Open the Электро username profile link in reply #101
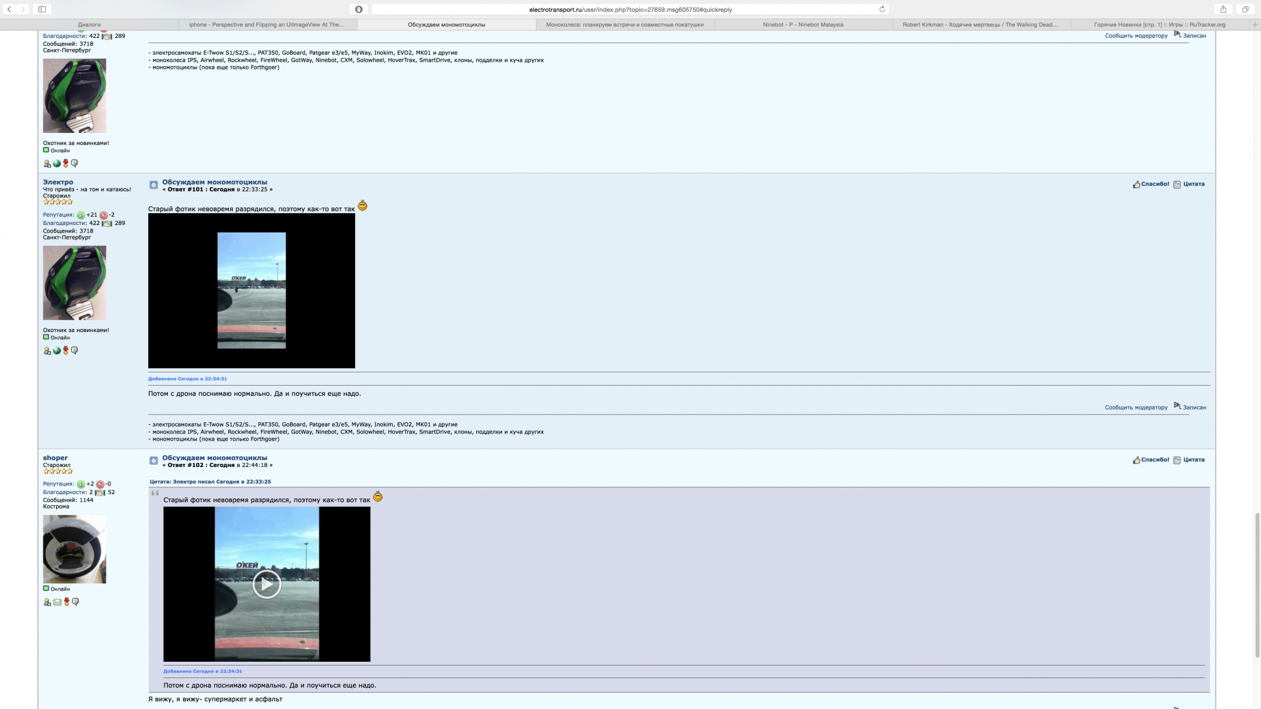This screenshot has height=709, width=1261. click(58, 182)
